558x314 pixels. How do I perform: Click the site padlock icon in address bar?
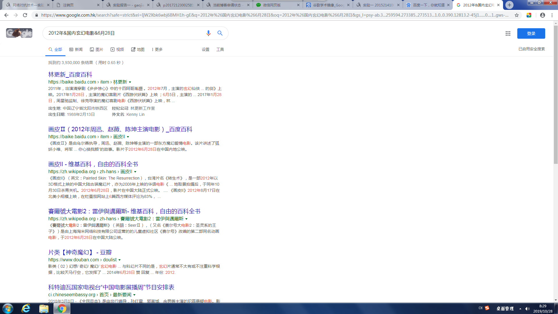pyautogui.click(x=36, y=15)
